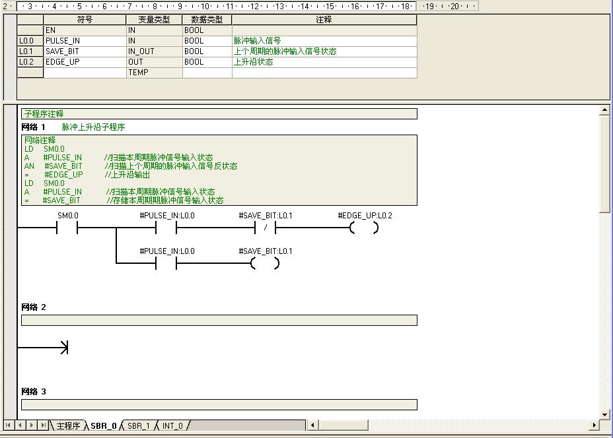Image resolution: width=613 pixels, height=438 pixels.
Task: Select upper #PULSE_IN:L0.0 contact
Action: tap(166, 227)
